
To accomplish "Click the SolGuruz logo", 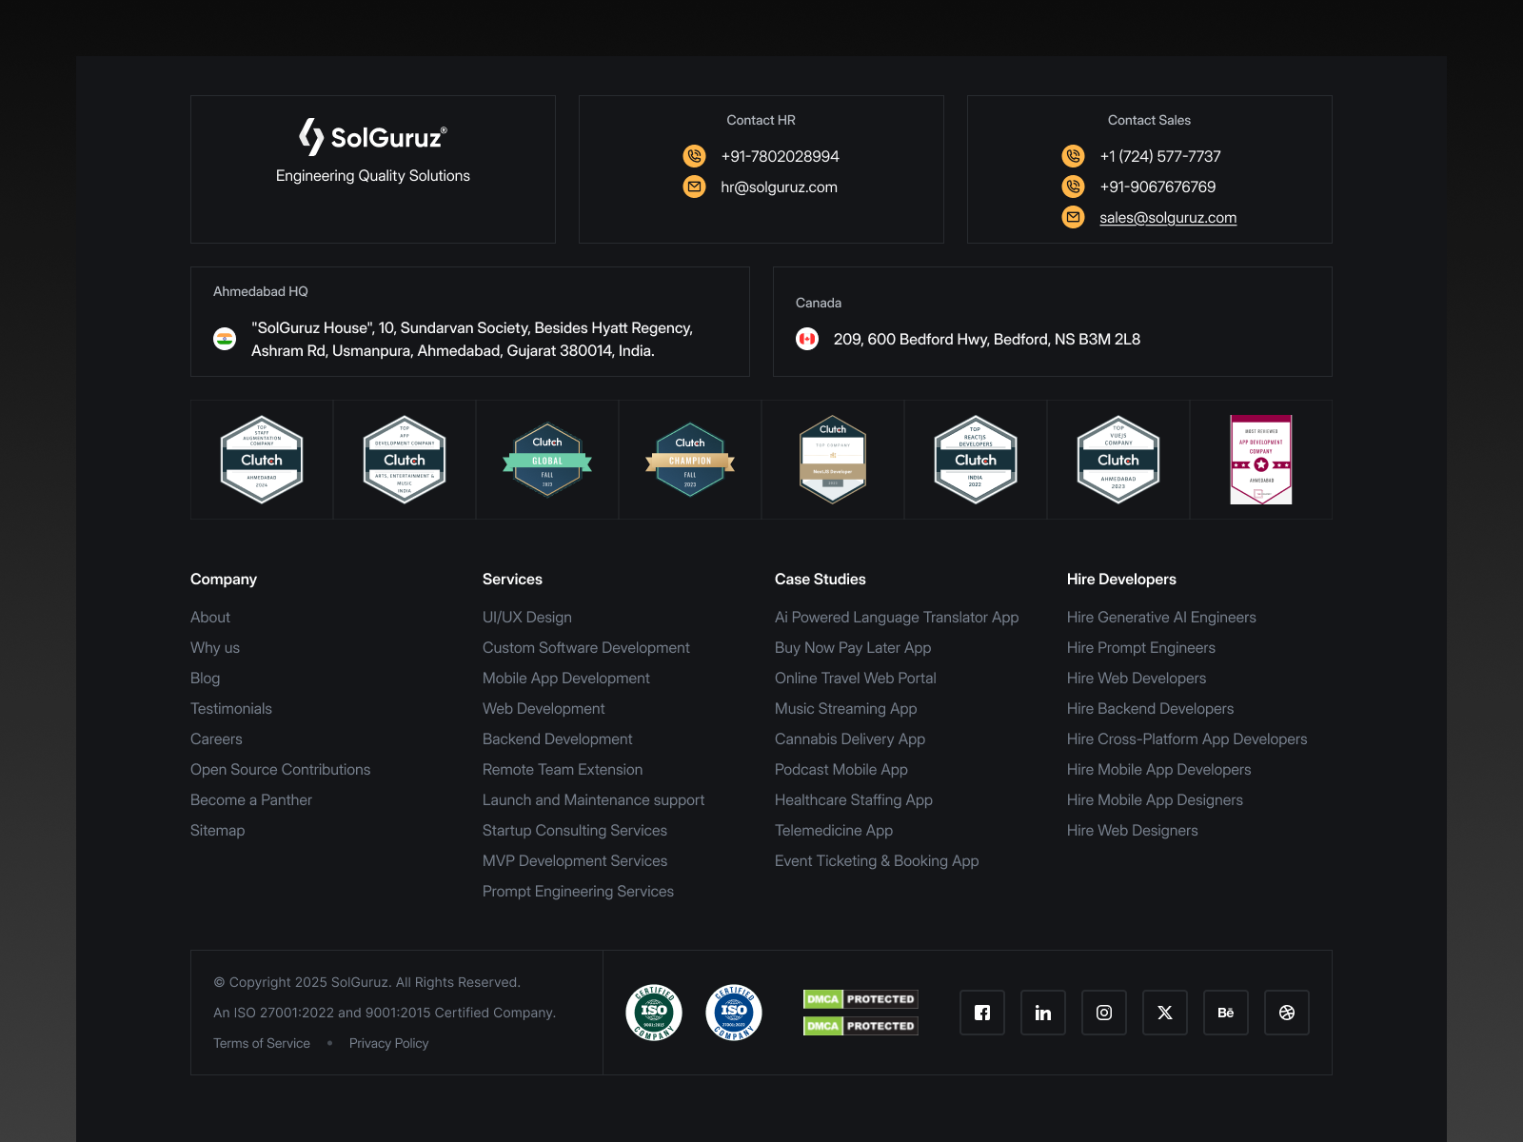I will [x=373, y=137].
